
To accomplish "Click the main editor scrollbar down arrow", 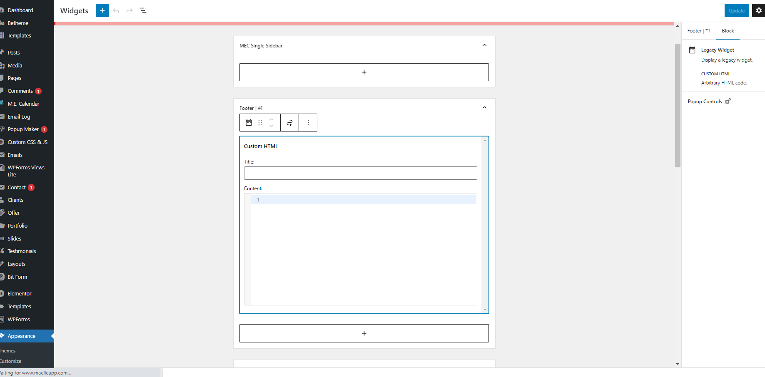I will click(x=678, y=364).
